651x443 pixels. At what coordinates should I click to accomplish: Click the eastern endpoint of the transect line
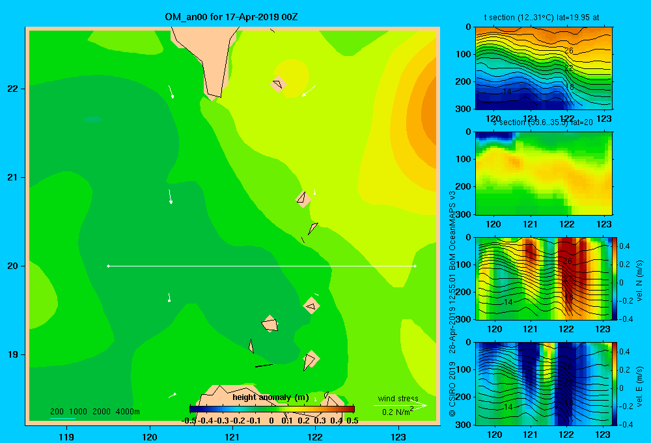coord(415,266)
